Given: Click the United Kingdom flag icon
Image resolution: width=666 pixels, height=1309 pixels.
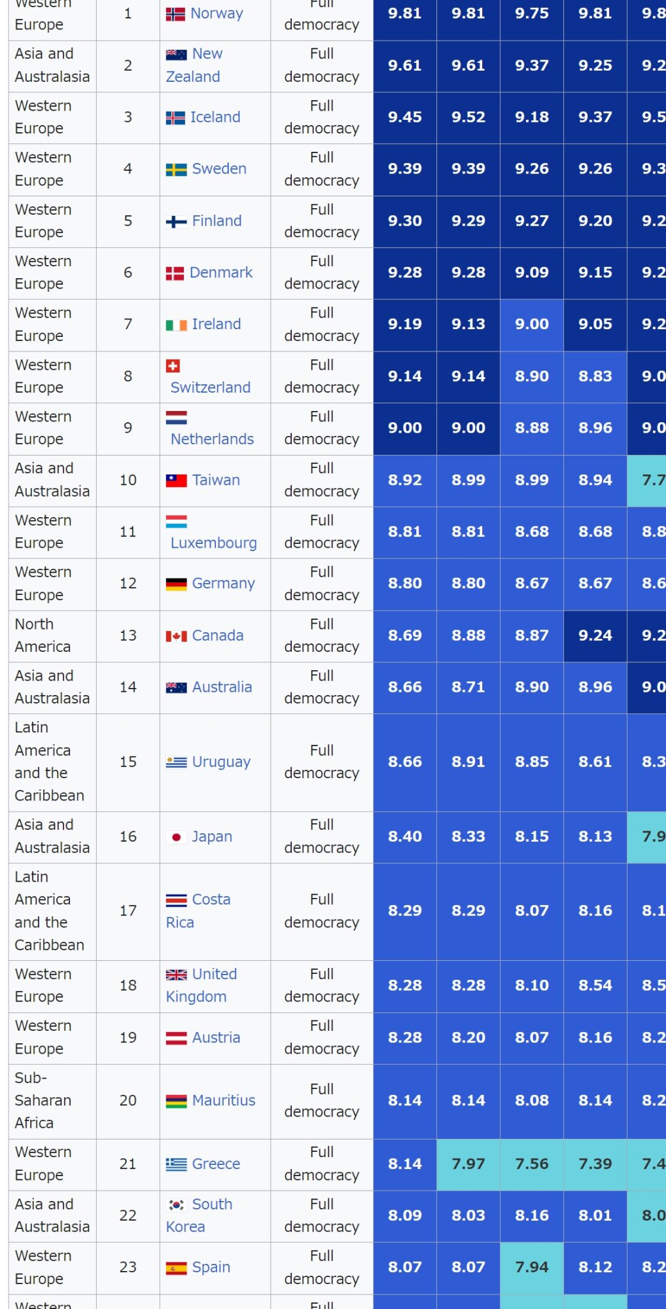Looking at the screenshot, I should (176, 975).
